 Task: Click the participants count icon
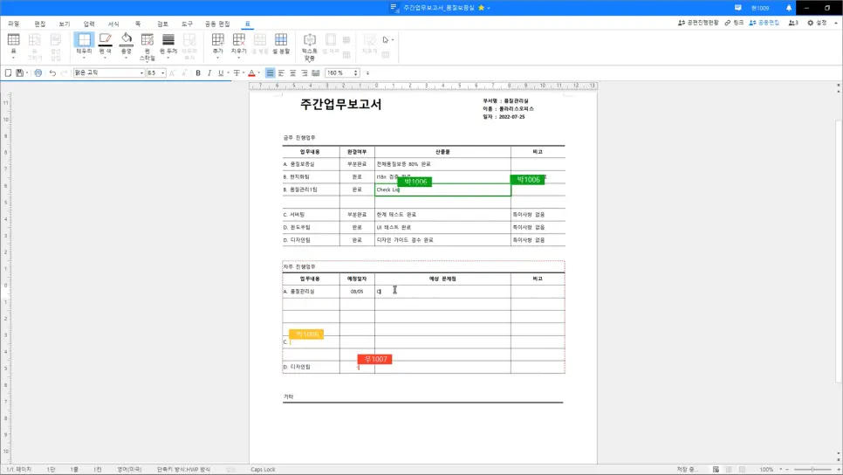[793, 23]
